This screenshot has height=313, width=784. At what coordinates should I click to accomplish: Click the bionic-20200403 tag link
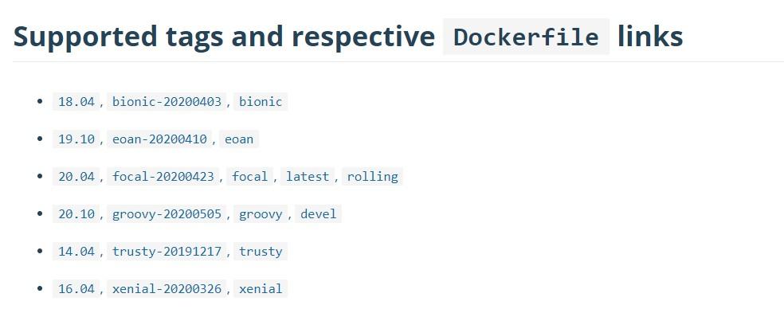pyautogui.click(x=167, y=101)
